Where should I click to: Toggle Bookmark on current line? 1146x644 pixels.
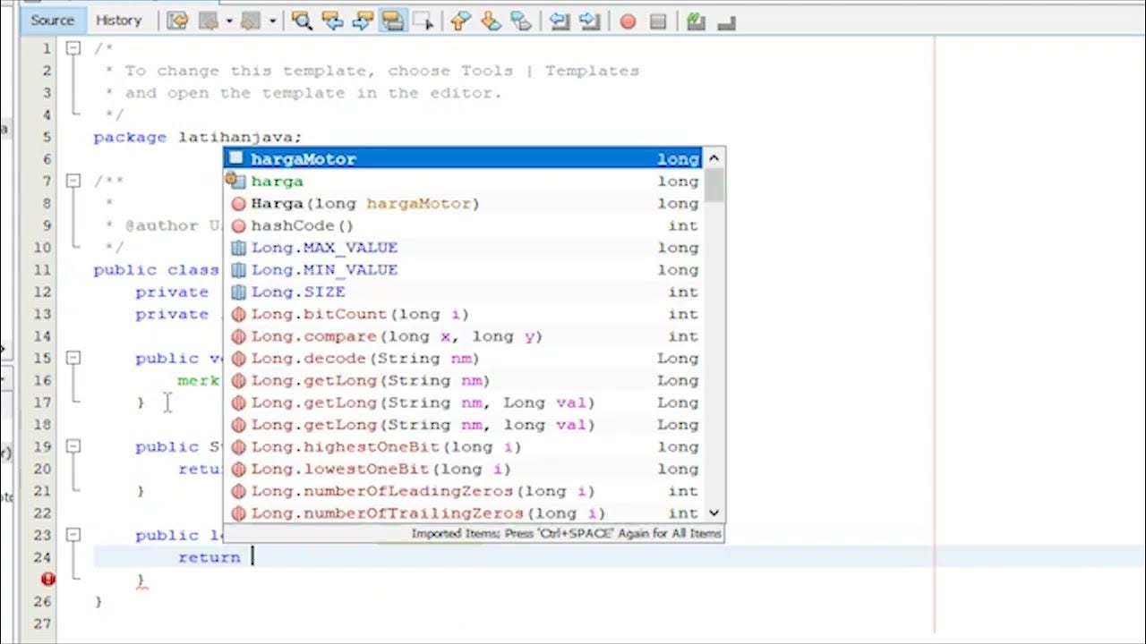tap(521, 21)
